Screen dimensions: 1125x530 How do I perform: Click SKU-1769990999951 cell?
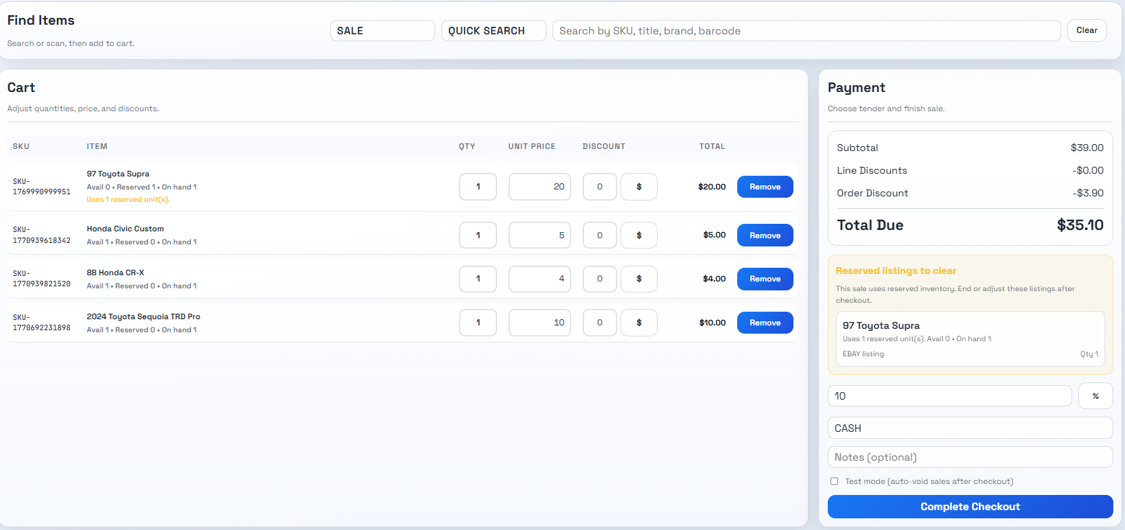click(x=42, y=187)
